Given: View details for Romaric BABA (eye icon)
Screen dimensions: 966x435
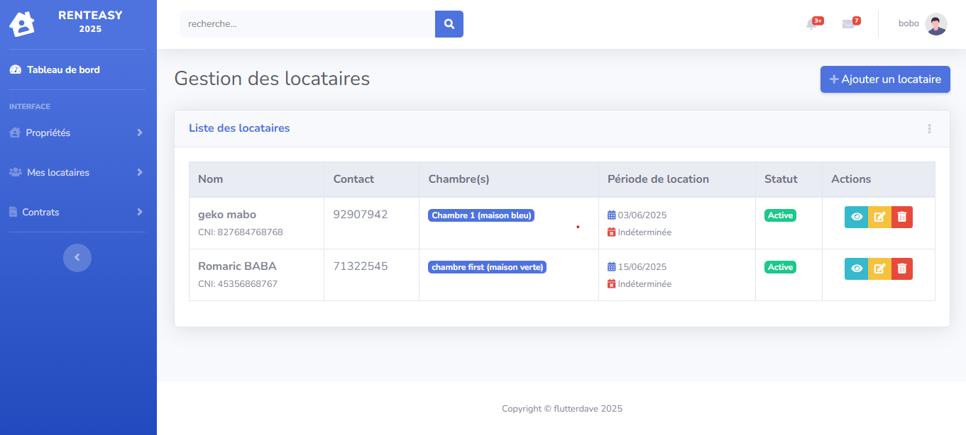Looking at the screenshot, I should [857, 269].
